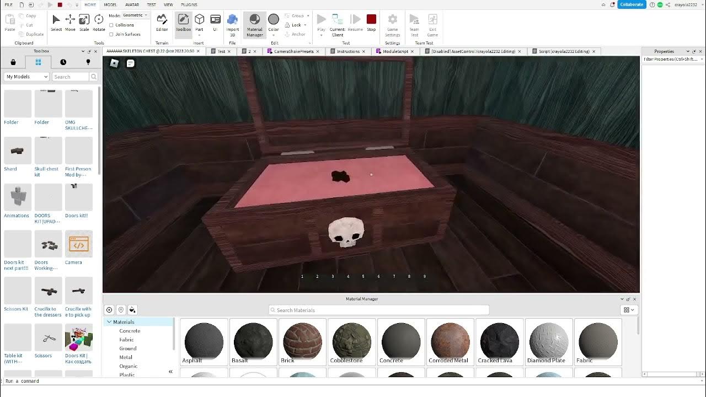Image resolution: width=706 pixels, height=397 pixels.
Task: Open the Terrain Editor
Action: (x=162, y=23)
